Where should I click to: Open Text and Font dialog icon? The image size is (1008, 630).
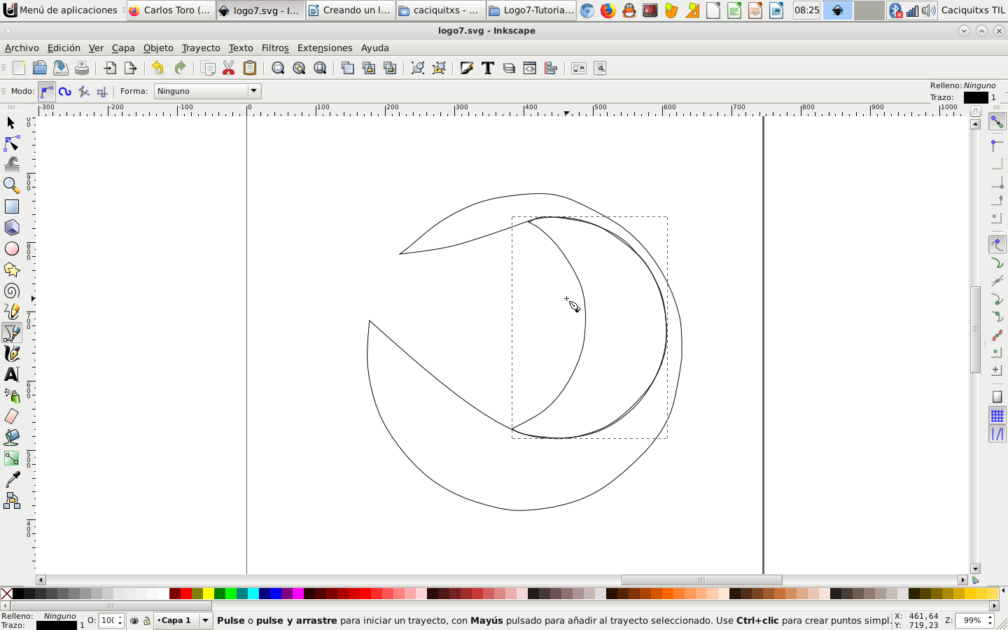coord(488,68)
